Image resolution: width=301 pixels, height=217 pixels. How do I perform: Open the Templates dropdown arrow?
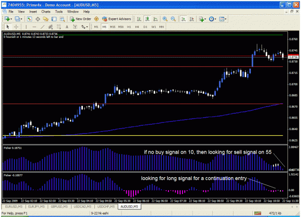click(225, 19)
